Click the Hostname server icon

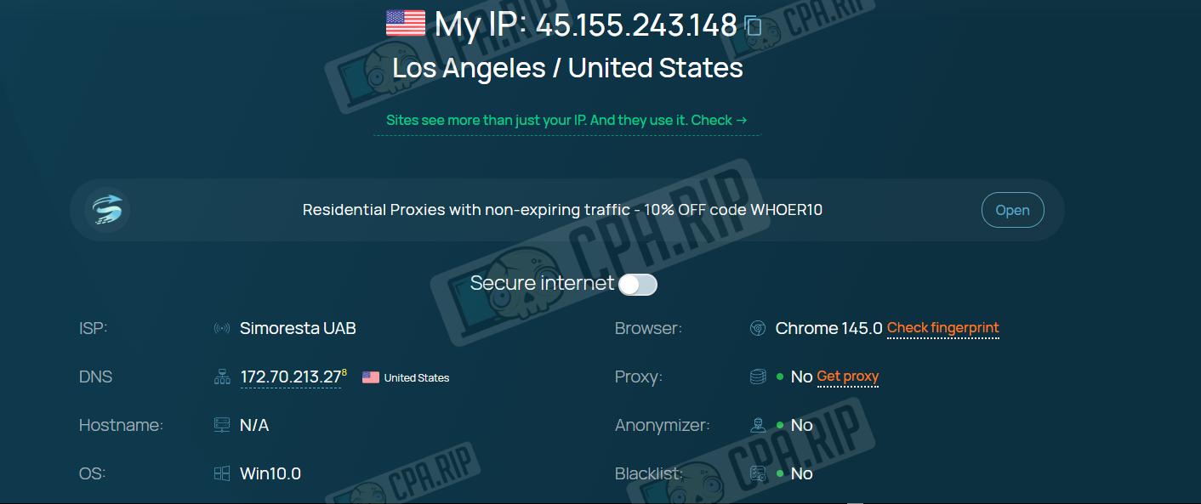click(x=222, y=425)
